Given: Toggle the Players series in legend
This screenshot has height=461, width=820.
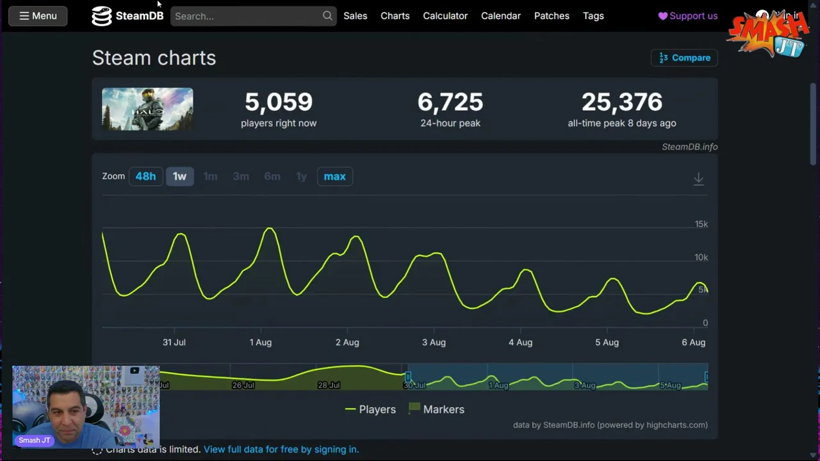Looking at the screenshot, I should 370,409.
